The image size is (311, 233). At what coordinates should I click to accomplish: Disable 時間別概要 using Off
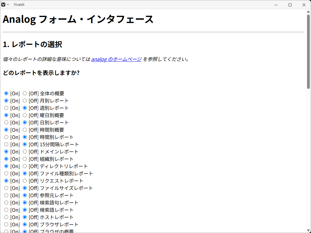[25, 130]
